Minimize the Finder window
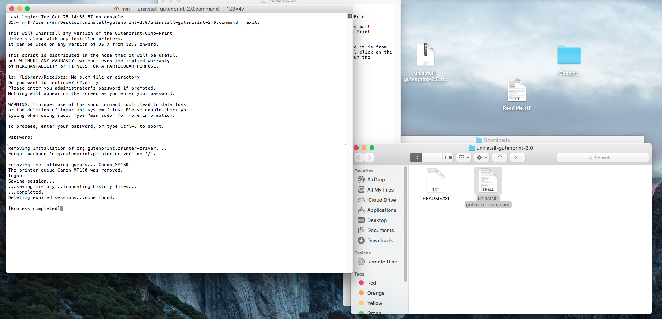Screen dimensions: 662x319 [364, 148]
